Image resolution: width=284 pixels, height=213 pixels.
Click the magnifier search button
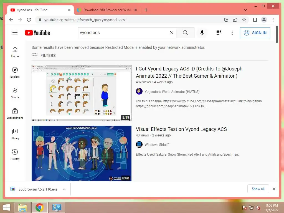186,33
